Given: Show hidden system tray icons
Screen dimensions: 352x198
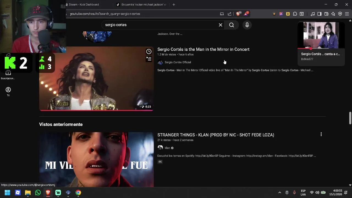Looking at the screenshot, I should click(280, 193).
